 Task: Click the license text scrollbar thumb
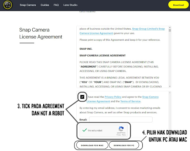pos(170,30)
